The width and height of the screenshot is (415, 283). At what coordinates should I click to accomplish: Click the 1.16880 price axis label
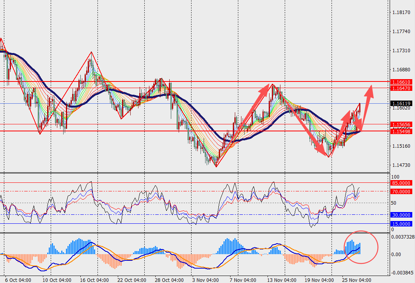point(401,70)
